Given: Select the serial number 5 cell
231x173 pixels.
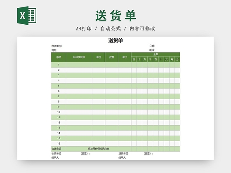Looking at the screenshot, I should pos(59,86).
